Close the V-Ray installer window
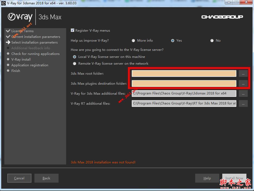254x191 pixels. (x=246, y=2)
